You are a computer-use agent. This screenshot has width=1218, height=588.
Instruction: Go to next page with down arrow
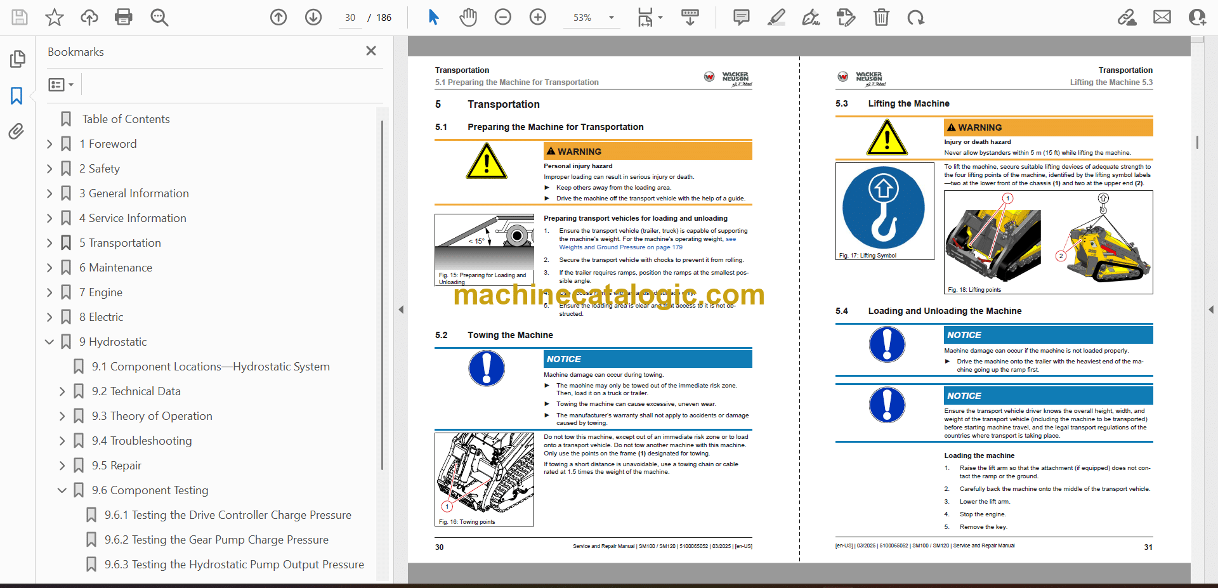pos(313,17)
